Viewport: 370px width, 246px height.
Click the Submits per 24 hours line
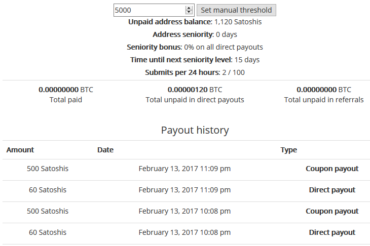(x=195, y=72)
